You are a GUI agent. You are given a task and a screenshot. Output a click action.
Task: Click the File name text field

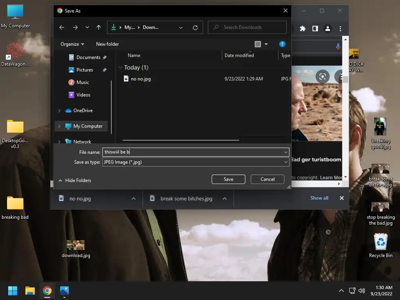tap(193, 152)
